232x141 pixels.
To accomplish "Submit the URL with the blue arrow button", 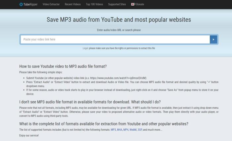I will coord(213,39).
